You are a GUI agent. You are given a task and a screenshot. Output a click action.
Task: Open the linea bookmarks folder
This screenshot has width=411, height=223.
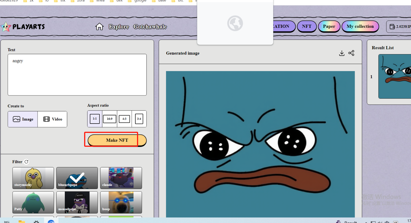(97, 1)
